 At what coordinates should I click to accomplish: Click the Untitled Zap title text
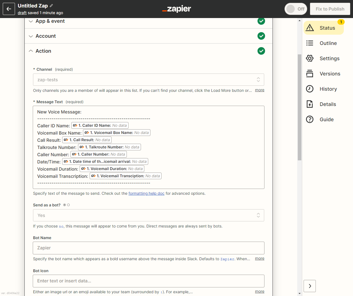coord(33,6)
